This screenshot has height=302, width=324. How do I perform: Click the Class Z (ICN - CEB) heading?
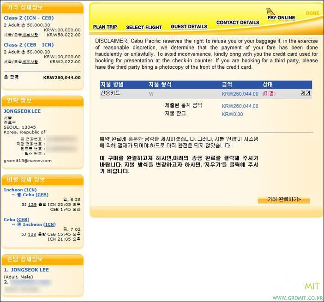click(x=29, y=18)
